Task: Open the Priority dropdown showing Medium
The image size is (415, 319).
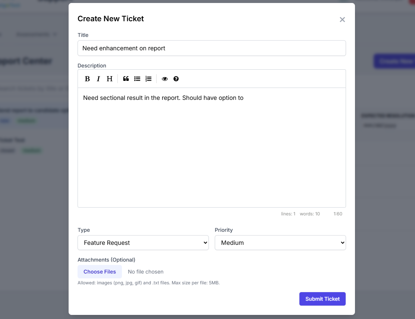Action: tap(280, 243)
